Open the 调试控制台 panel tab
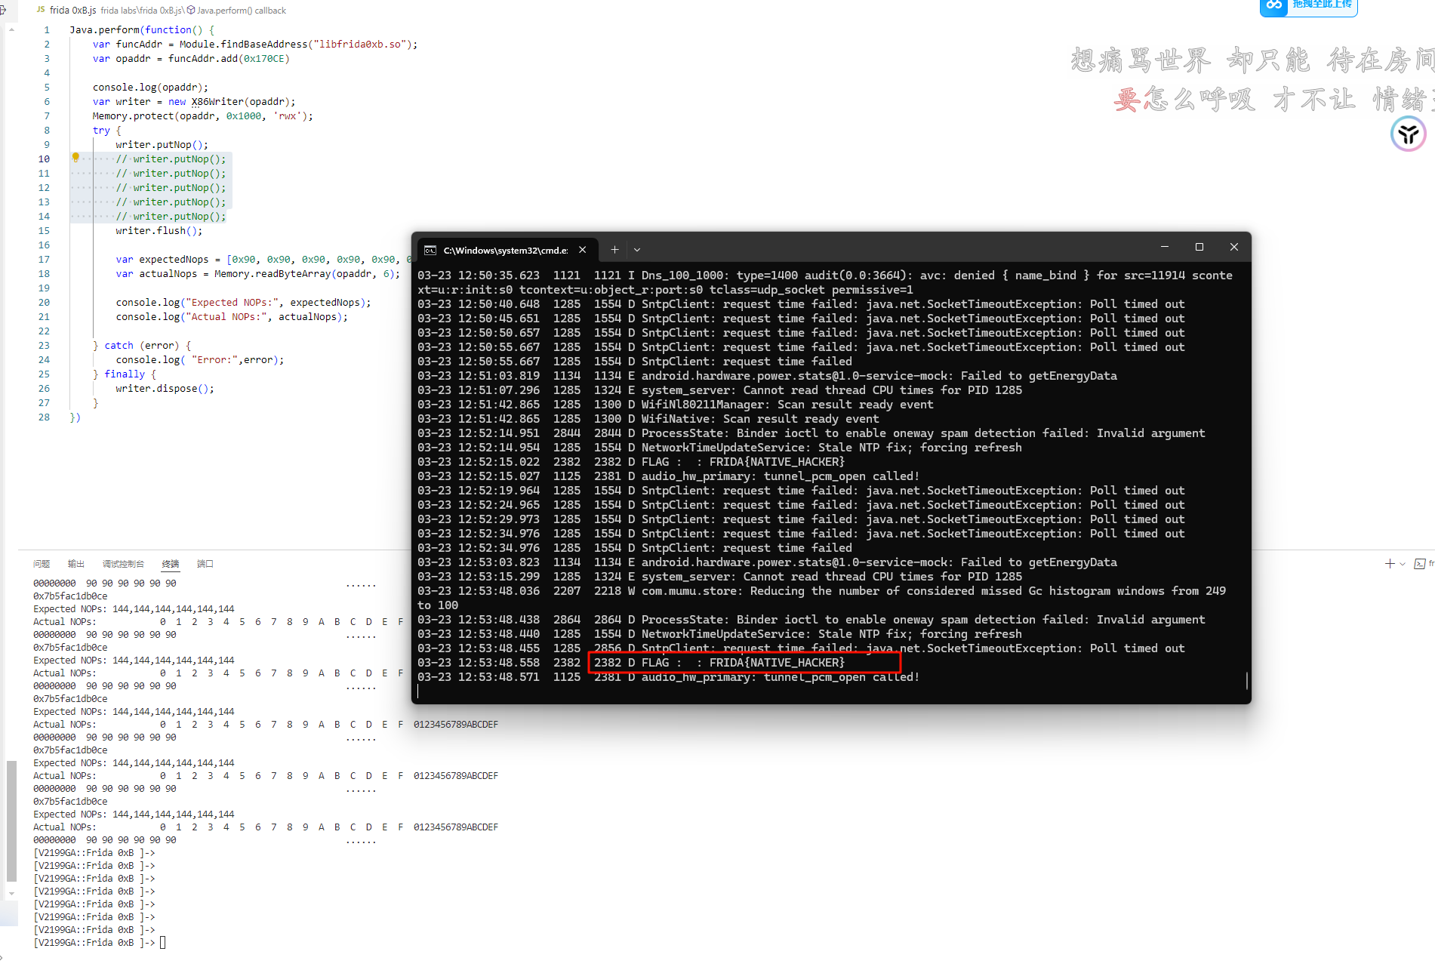The height and width of the screenshot is (970, 1435). click(123, 564)
